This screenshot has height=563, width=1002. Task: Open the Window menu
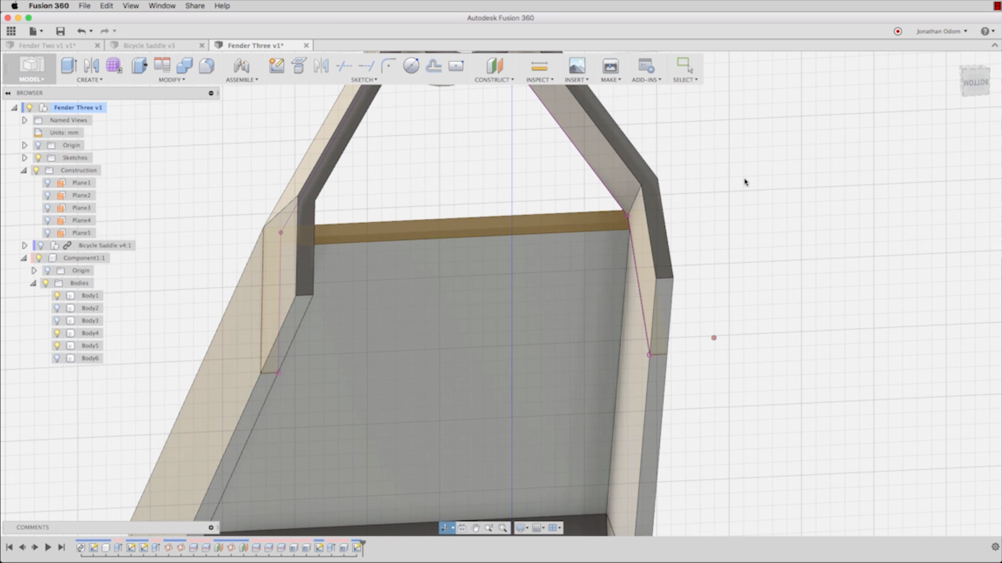(161, 6)
